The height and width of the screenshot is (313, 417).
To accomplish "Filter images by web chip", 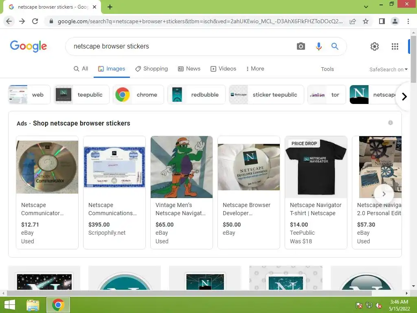I will 29,95.
